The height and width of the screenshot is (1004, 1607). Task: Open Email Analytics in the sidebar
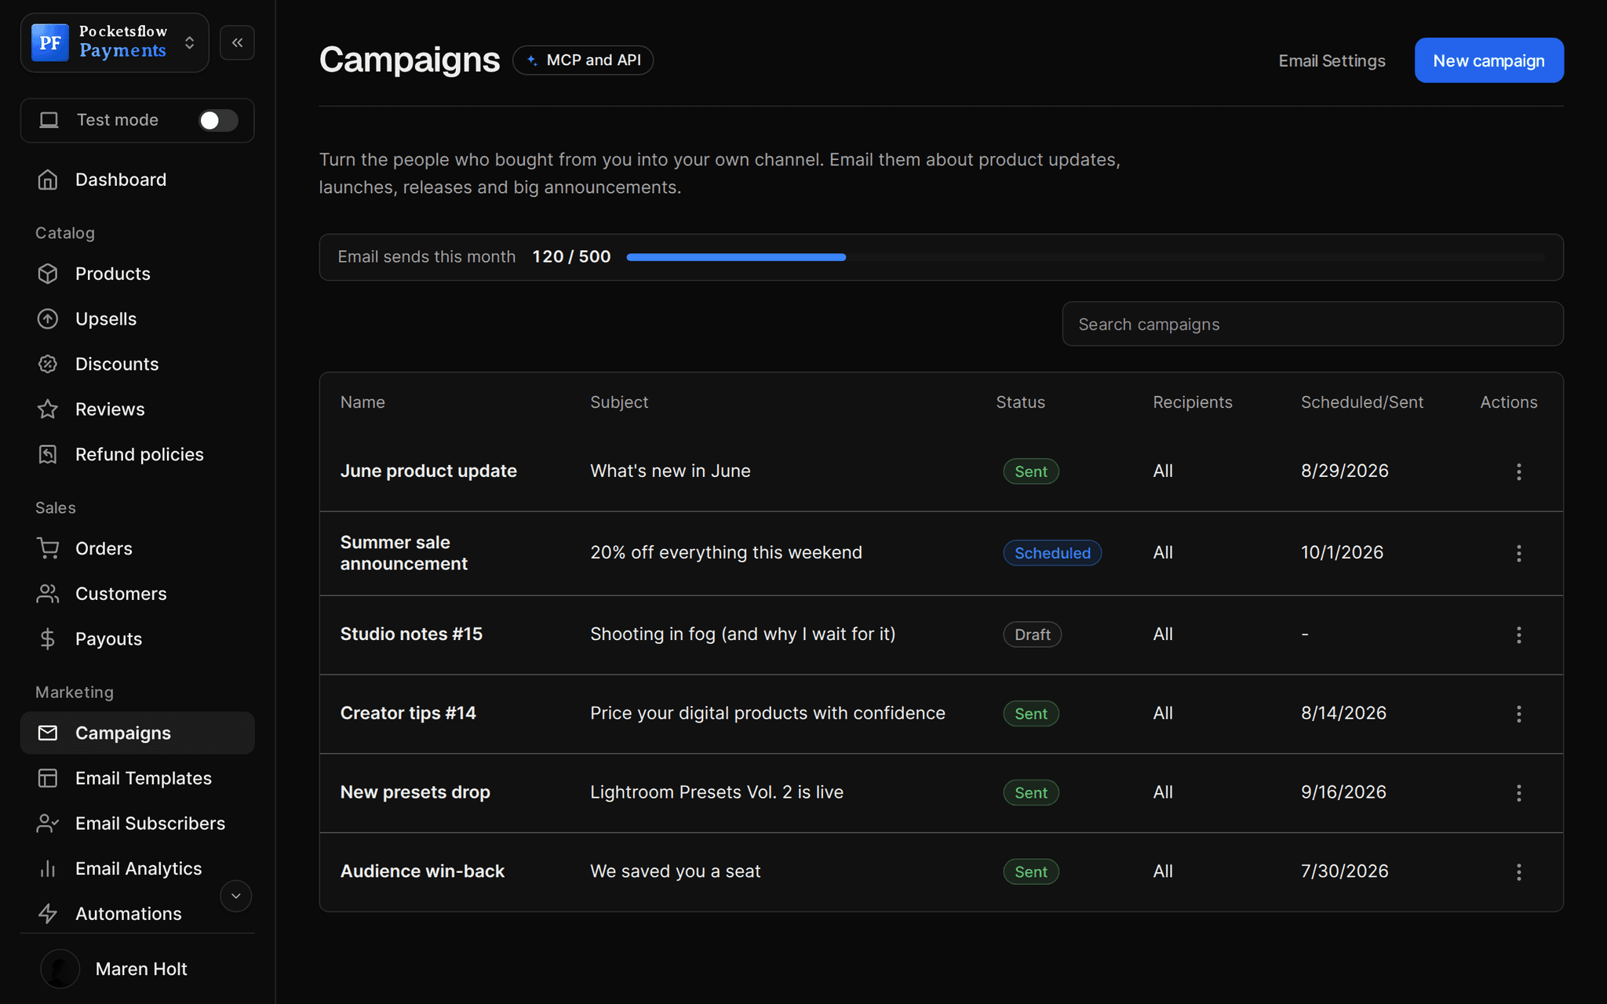point(137,868)
